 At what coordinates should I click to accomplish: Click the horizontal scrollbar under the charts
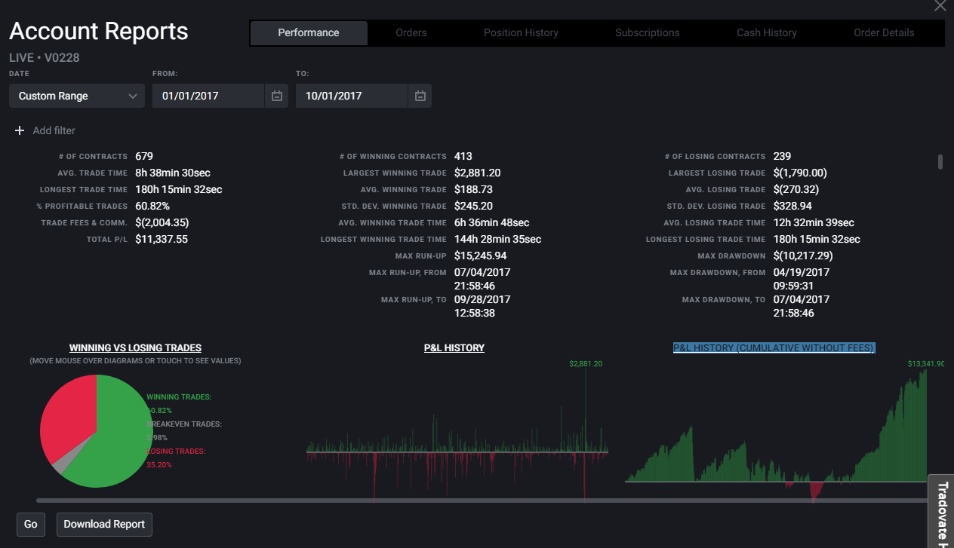[483, 500]
